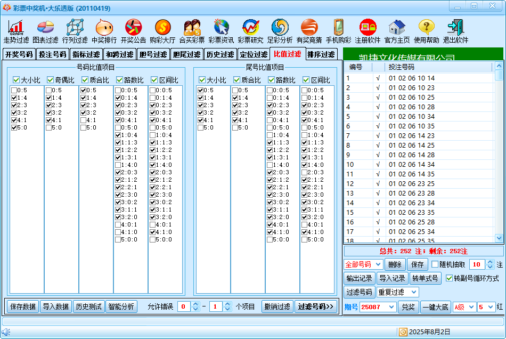Viewport: 506px width, 339px height.
Task: Click the number list vertical scrollbar
Action: pos(499,152)
